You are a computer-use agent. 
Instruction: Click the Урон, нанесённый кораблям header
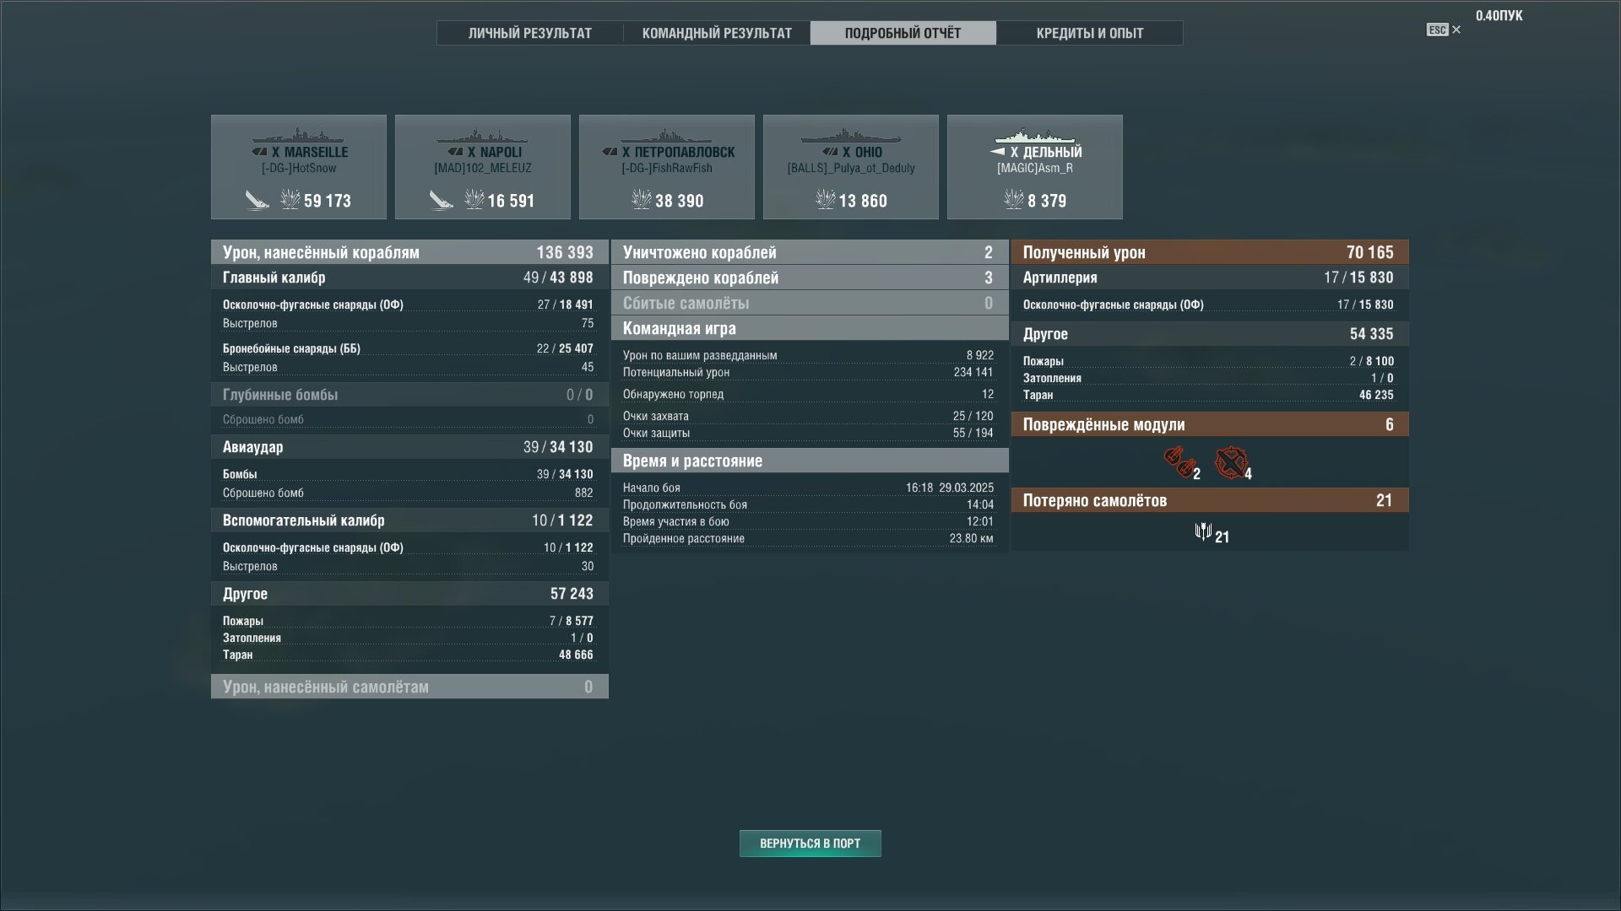409,252
